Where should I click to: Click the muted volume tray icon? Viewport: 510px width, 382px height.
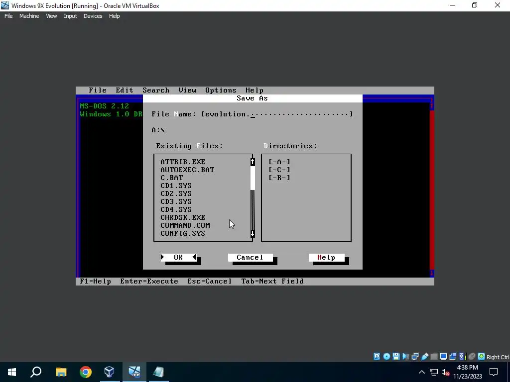[445, 372]
